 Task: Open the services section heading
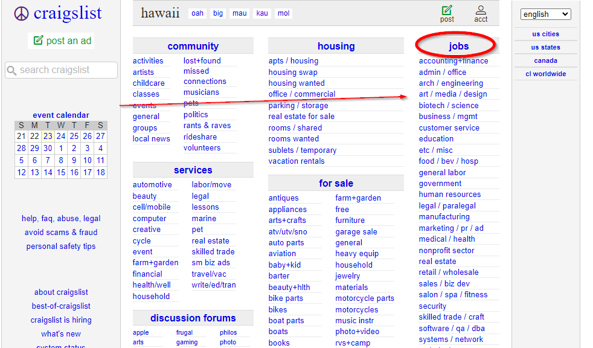point(193,170)
